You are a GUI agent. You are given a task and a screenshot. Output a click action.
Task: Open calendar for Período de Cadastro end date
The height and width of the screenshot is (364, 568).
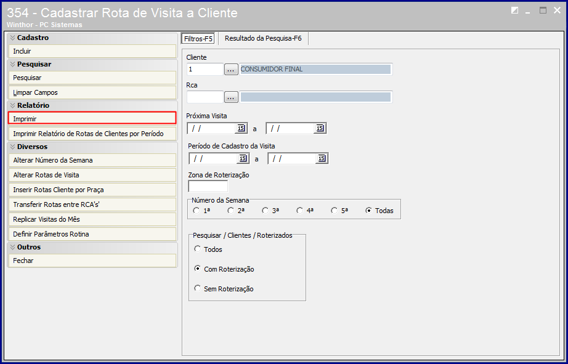[x=322, y=158]
